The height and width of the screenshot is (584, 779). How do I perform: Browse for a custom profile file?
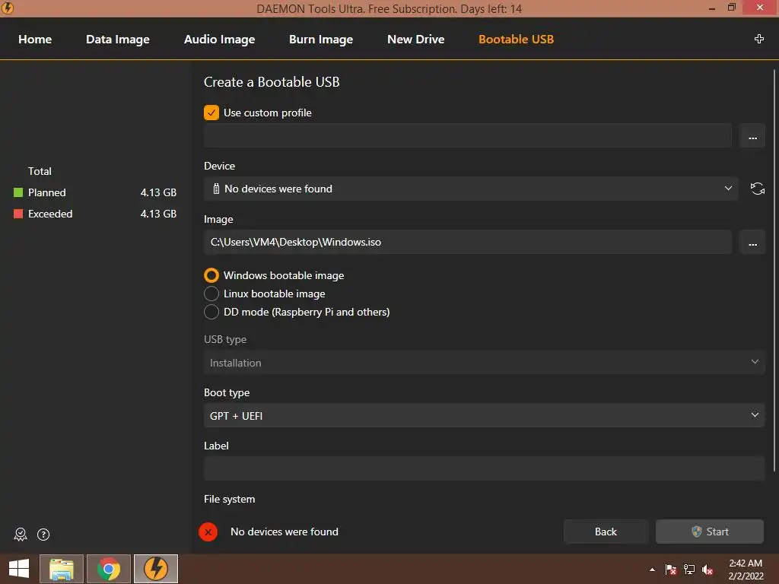(x=752, y=135)
